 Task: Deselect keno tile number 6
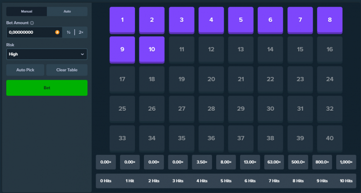pyautogui.click(x=270, y=20)
